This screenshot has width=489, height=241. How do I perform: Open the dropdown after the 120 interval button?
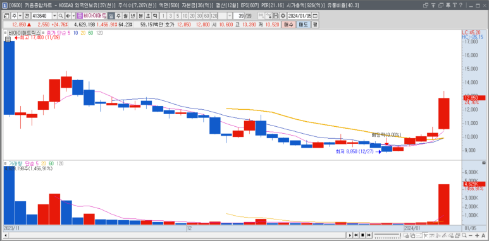230,16
